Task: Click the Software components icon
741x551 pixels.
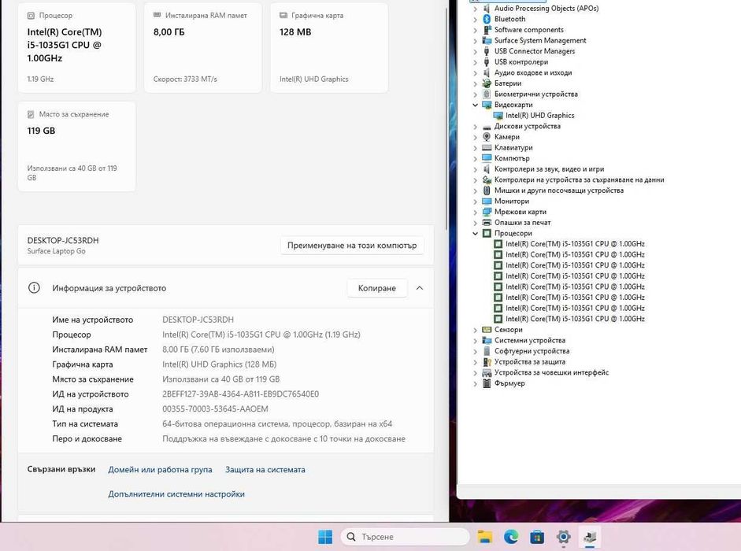Action: (487, 30)
